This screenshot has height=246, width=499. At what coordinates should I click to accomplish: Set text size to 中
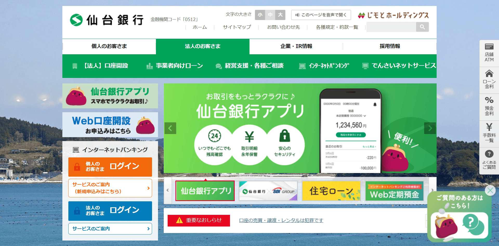pos(270,15)
